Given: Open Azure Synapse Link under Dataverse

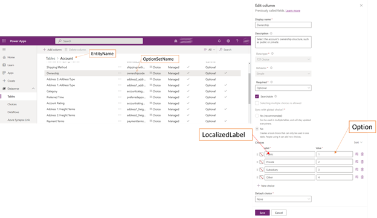Looking at the screenshot, I should tap(19, 120).
